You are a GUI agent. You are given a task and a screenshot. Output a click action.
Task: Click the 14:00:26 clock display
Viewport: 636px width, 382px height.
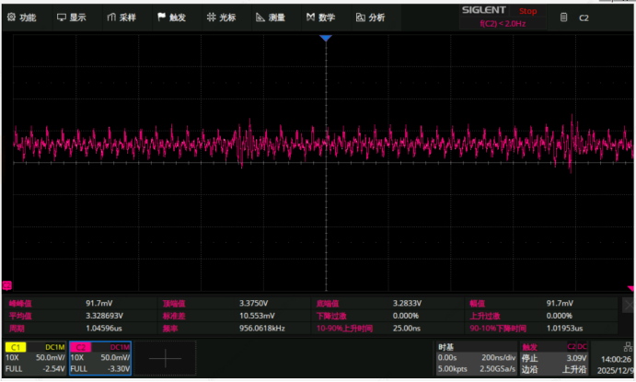(616, 359)
